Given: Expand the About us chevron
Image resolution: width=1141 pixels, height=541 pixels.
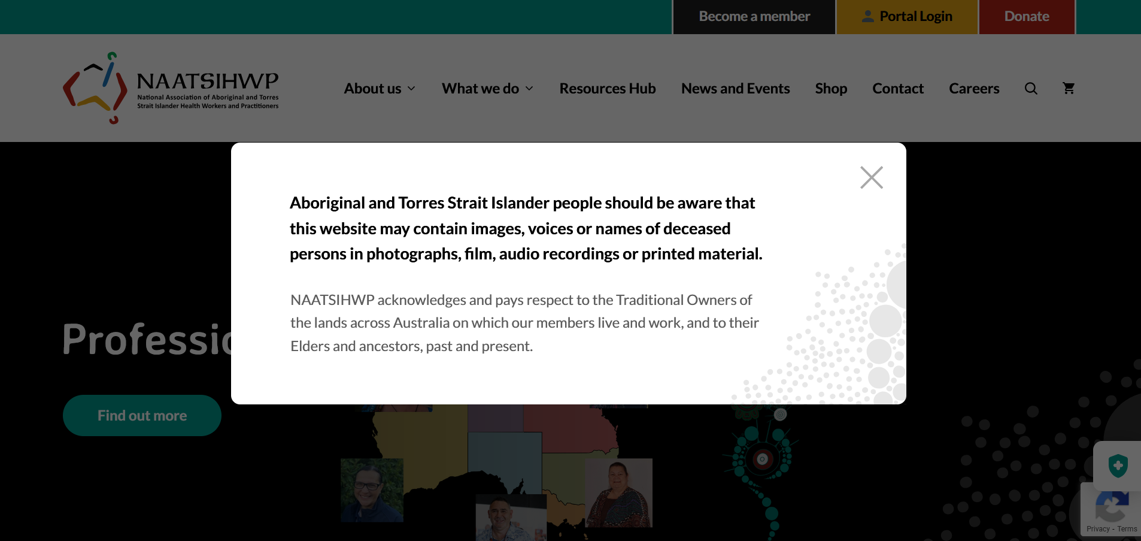Looking at the screenshot, I should click(x=412, y=89).
